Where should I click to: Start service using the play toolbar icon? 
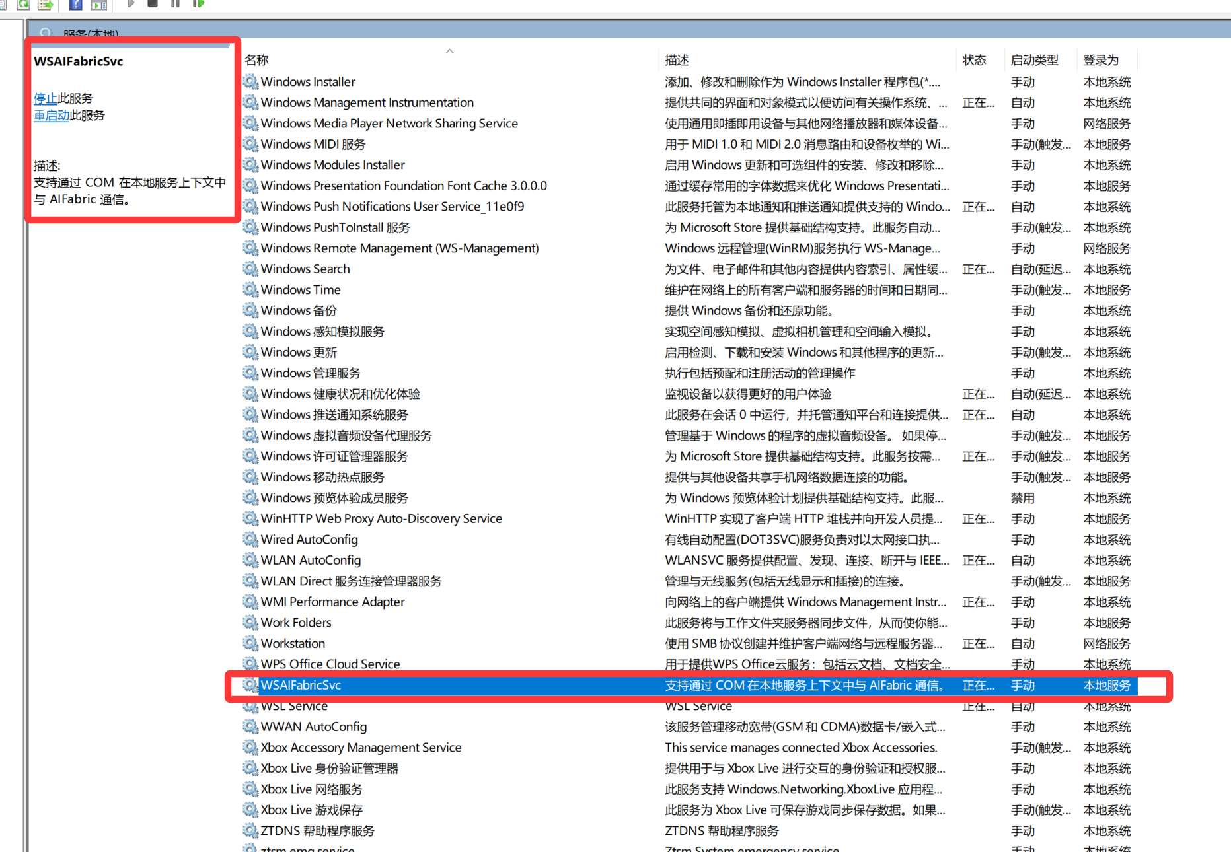coord(130,3)
